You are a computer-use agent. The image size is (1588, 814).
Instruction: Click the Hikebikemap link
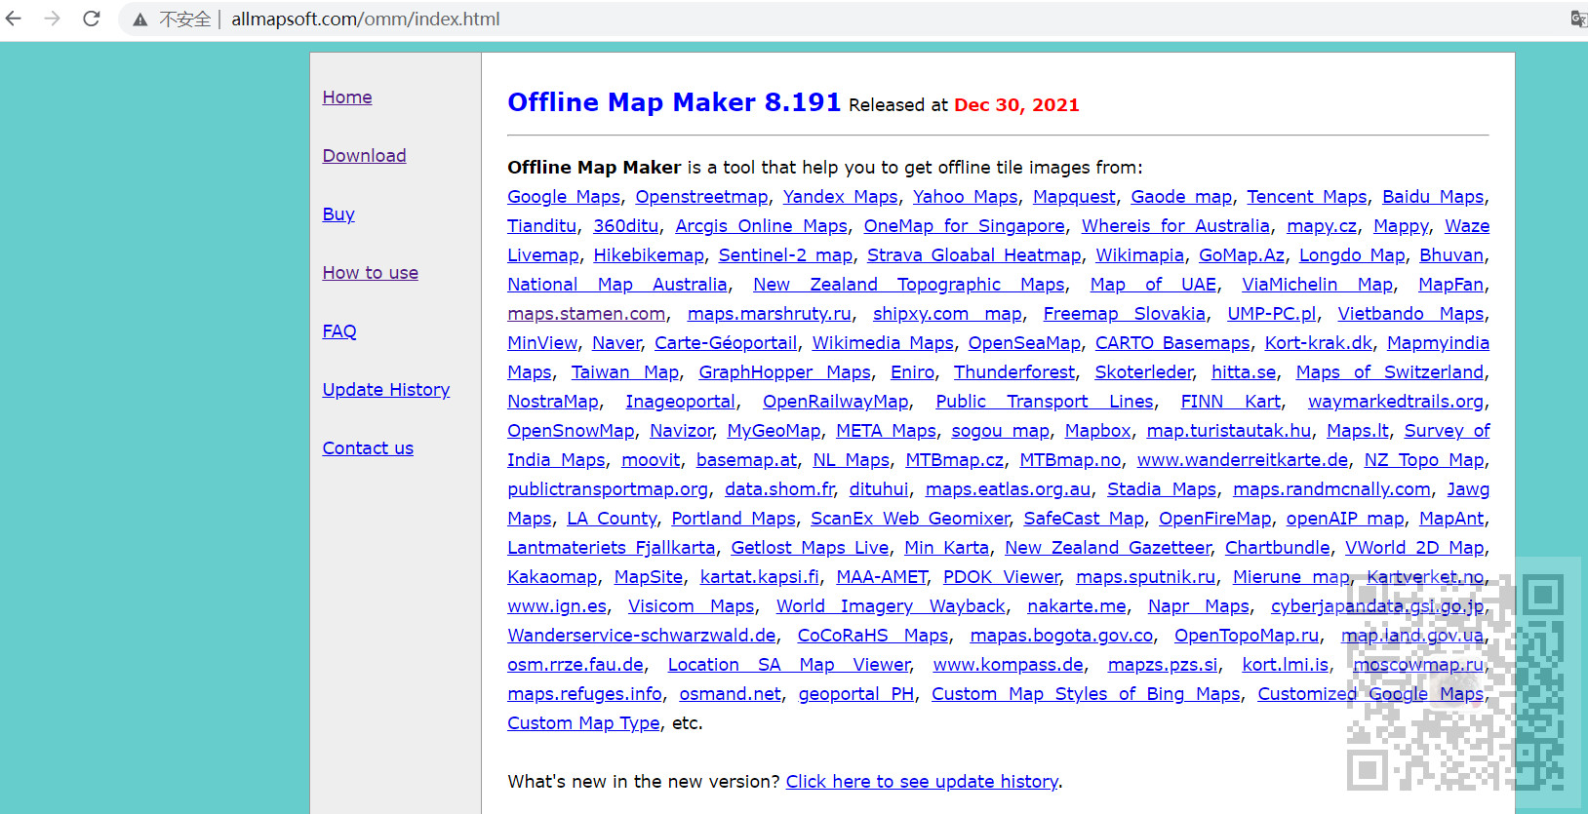[649, 255]
